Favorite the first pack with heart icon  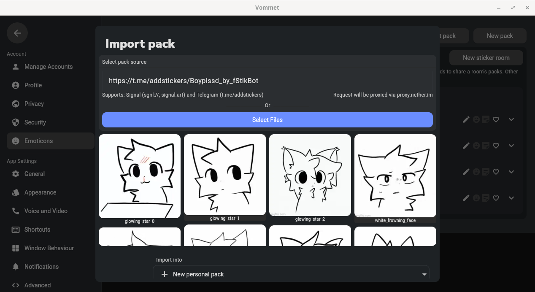click(x=496, y=119)
